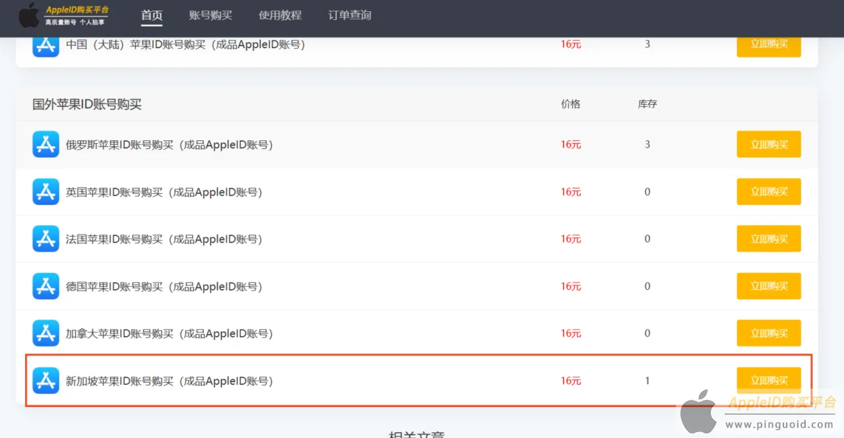Open the 订单查询 menu item
Image resolution: width=844 pixels, height=438 pixels.
coord(349,15)
